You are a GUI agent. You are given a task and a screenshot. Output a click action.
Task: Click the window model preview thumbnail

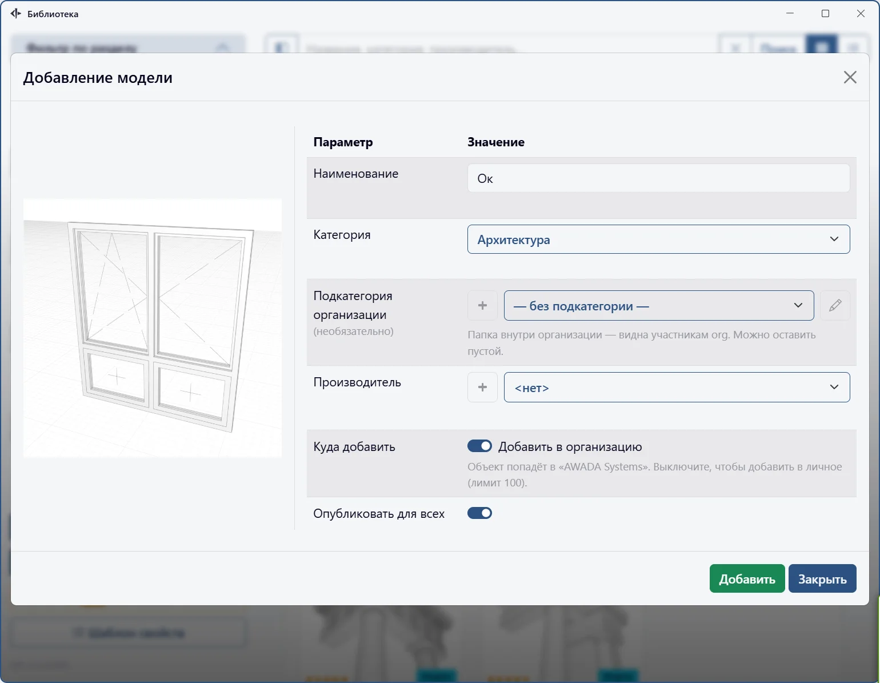tap(153, 328)
